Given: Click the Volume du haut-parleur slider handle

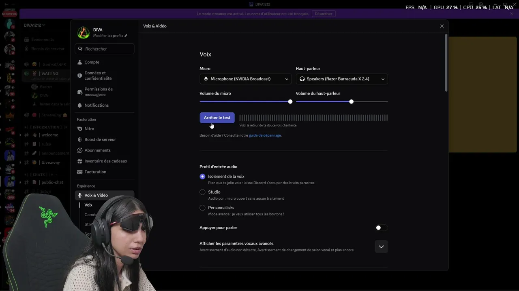Looking at the screenshot, I should [x=352, y=101].
